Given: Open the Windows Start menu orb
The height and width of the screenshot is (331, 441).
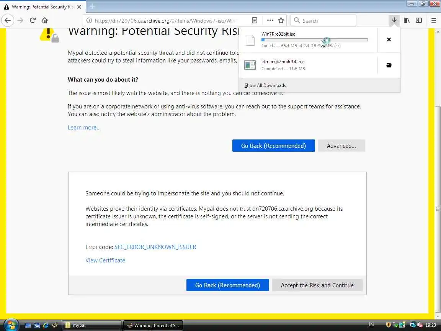Looking at the screenshot, I should point(11,325).
